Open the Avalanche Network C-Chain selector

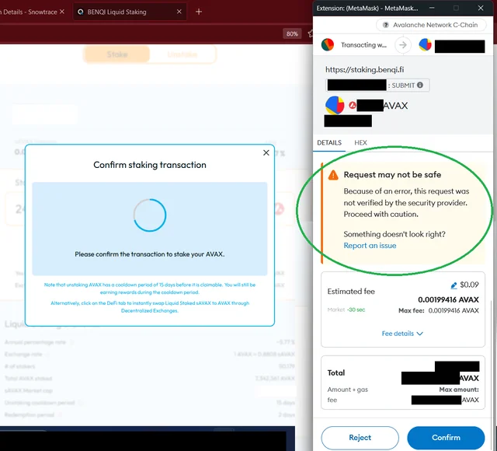(x=431, y=25)
